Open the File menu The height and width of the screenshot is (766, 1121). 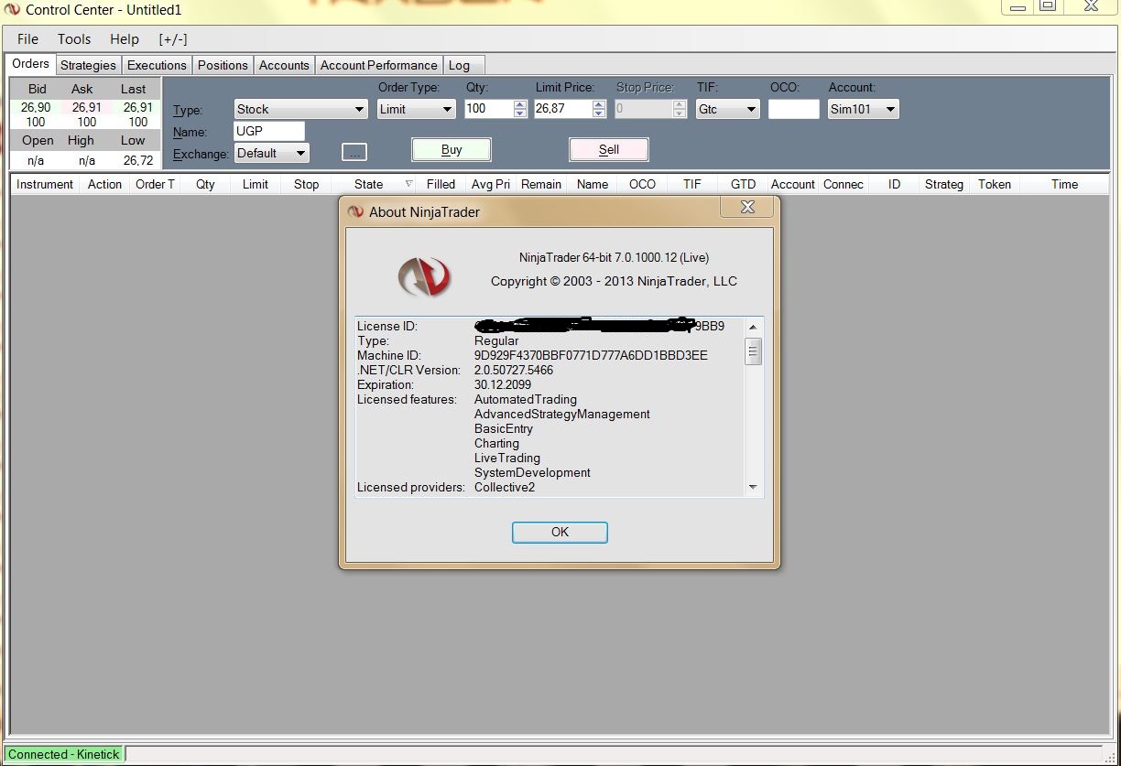27,39
